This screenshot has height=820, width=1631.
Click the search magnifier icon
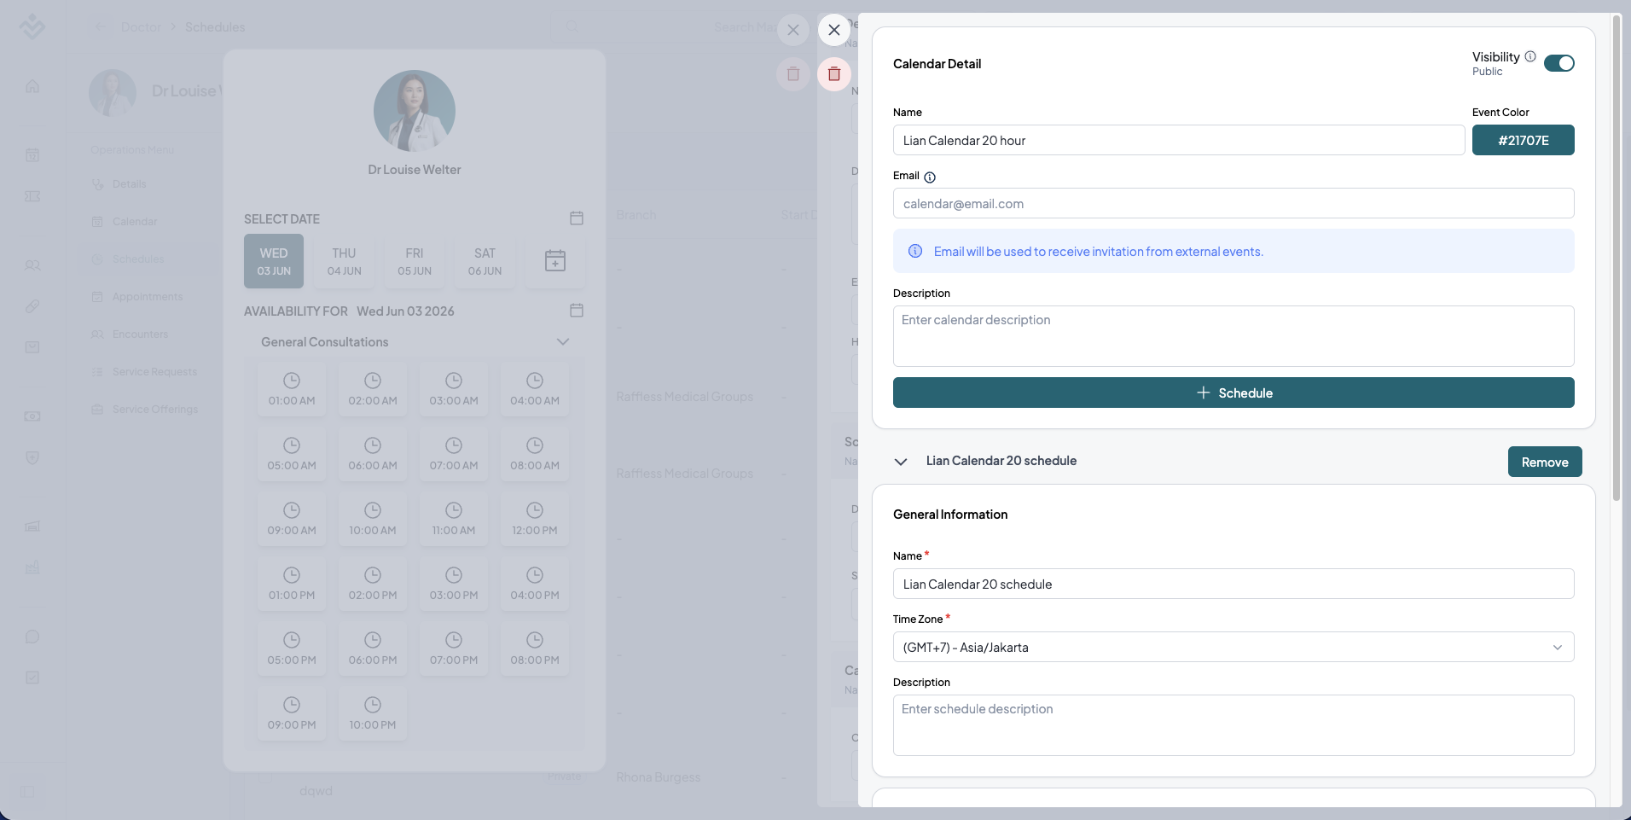[572, 26]
